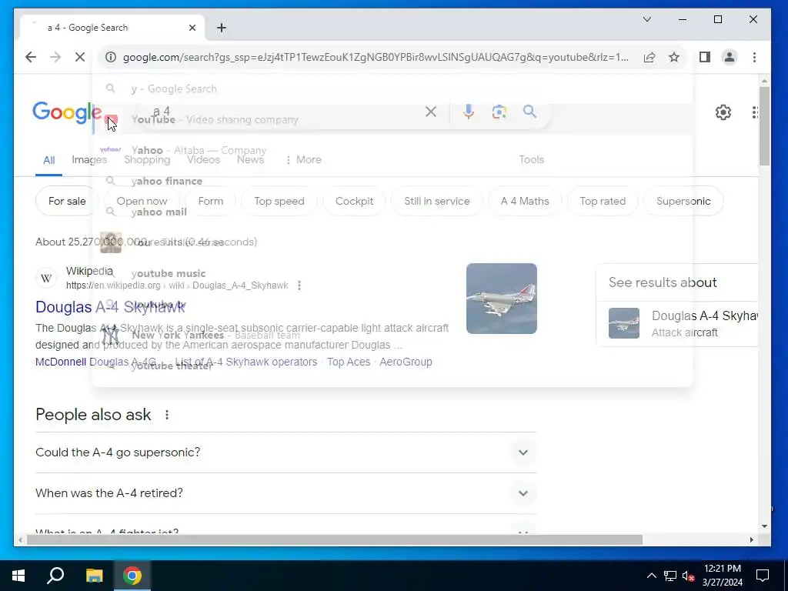788x591 pixels.
Task: Submit search with magnifying glass icon
Action: [529, 111]
